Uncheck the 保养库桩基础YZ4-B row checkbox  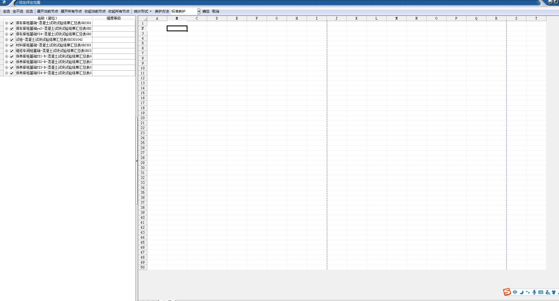pos(12,73)
